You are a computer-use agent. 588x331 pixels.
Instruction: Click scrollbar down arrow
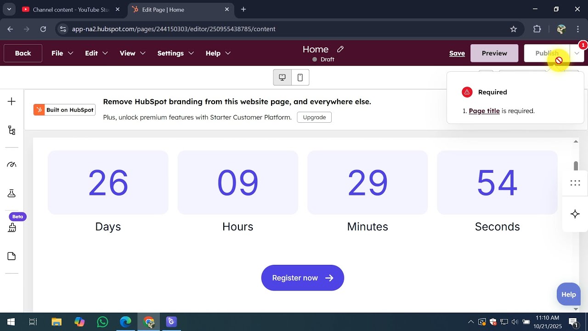576,309
